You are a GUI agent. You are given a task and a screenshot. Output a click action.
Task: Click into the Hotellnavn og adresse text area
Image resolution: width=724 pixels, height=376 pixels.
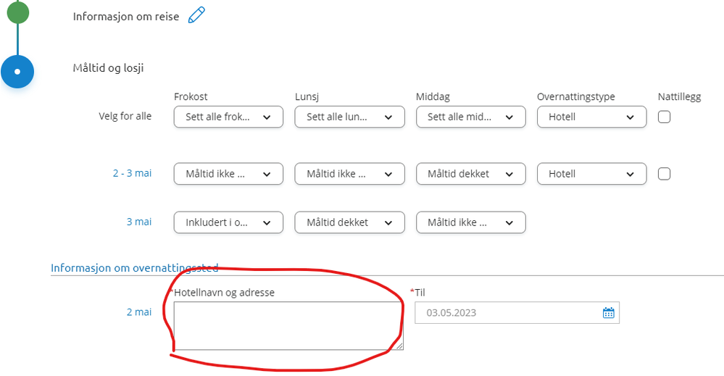click(x=288, y=326)
